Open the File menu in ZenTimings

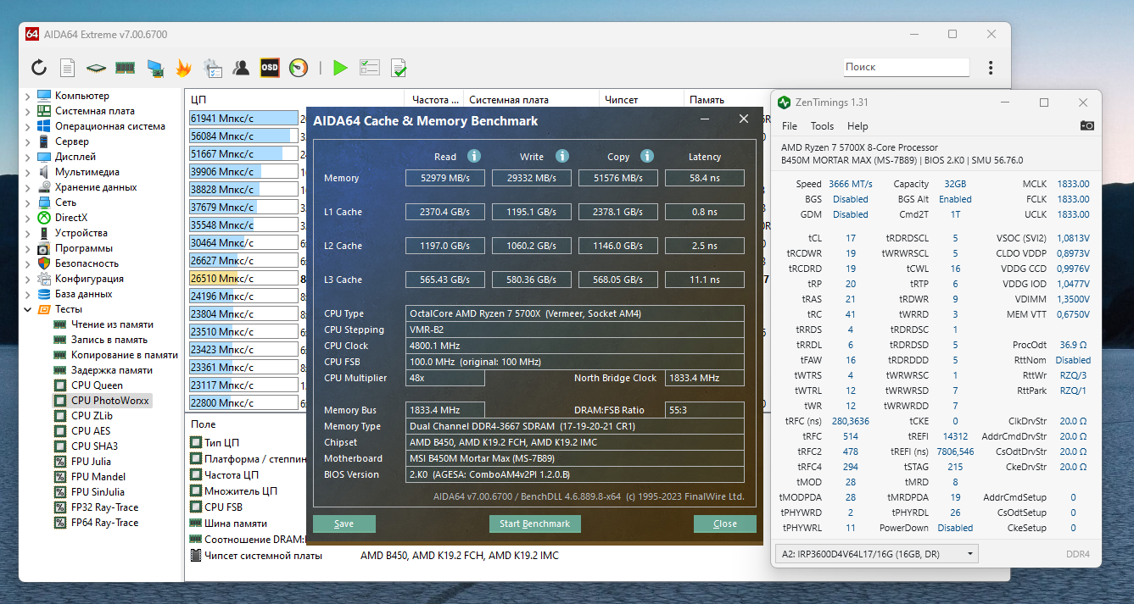pos(789,126)
